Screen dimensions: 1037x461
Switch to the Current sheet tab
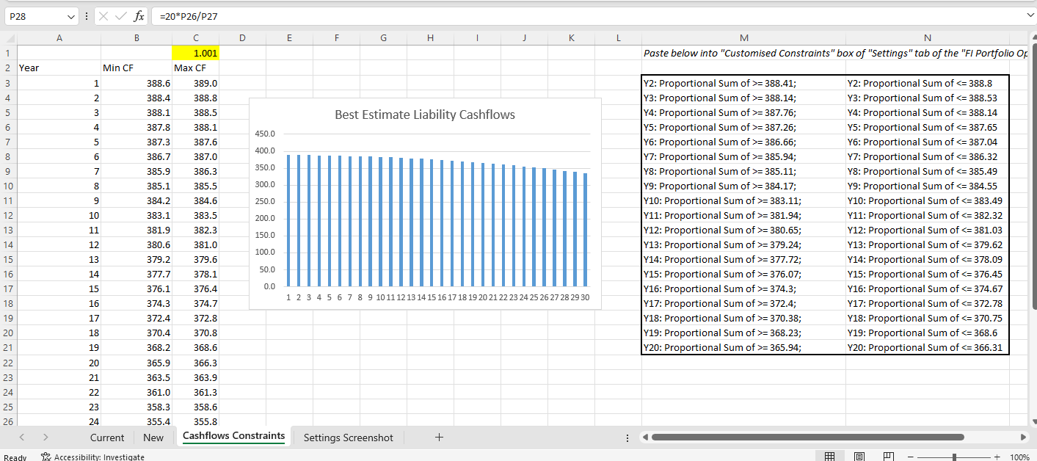click(107, 438)
